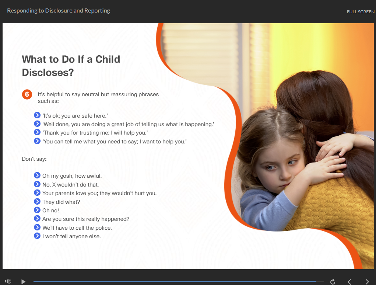Viewport: 376px width, 285px height.
Task: Click the heading What to Do If a Child Discloses?
Action: (71, 66)
